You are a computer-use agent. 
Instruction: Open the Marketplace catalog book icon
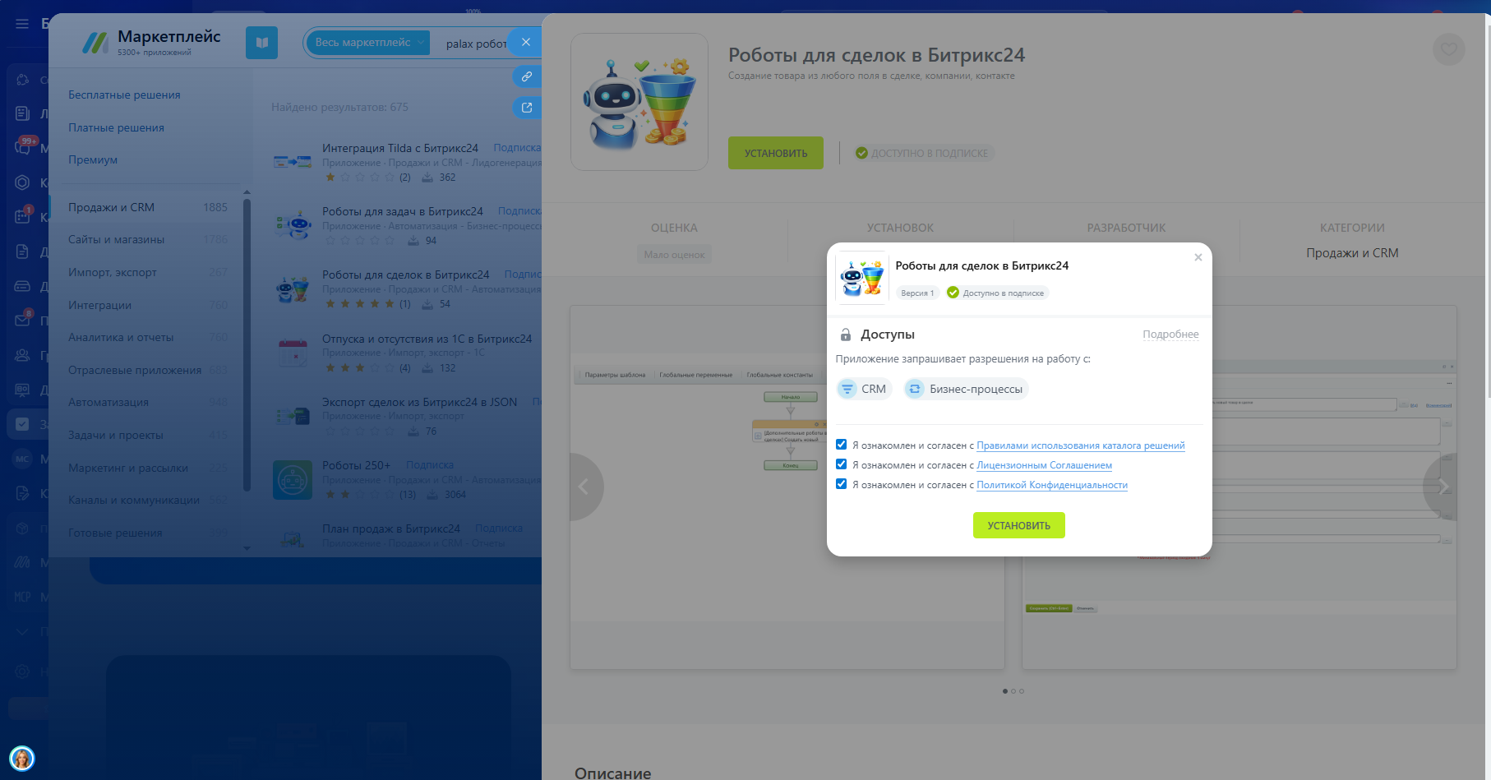261,42
